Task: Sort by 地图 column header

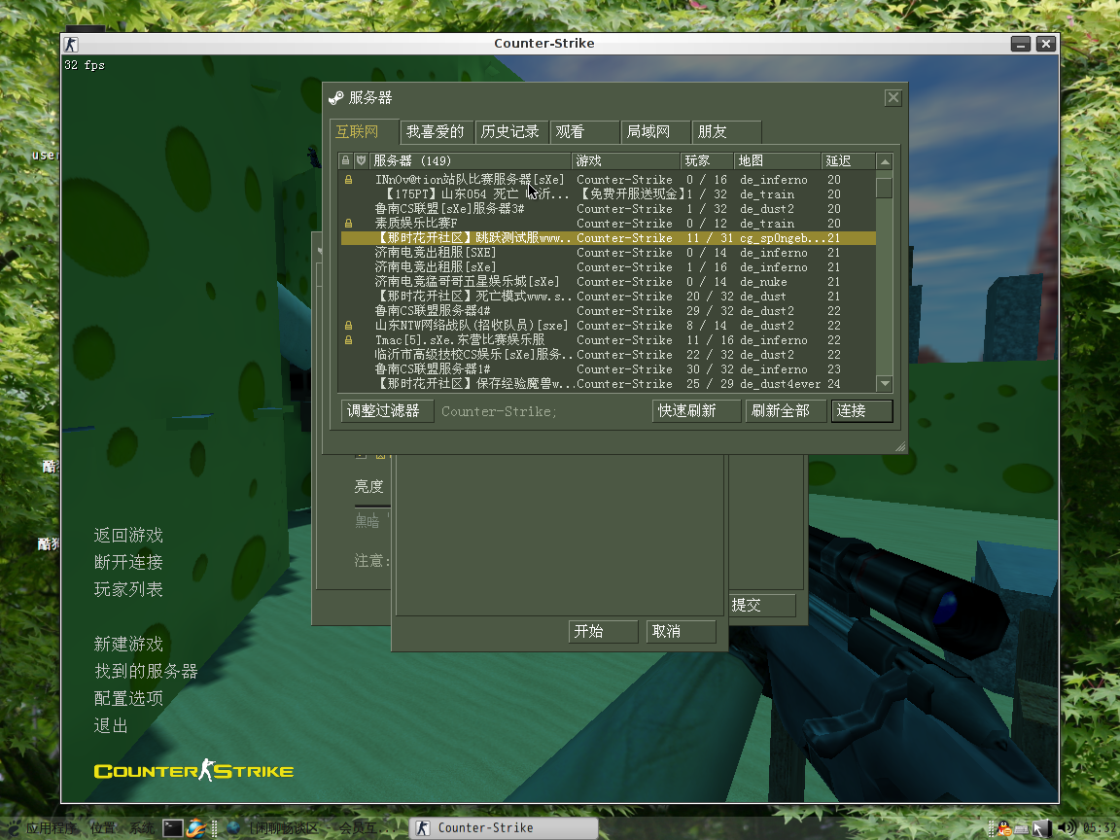Action: (x=777, y=160)
